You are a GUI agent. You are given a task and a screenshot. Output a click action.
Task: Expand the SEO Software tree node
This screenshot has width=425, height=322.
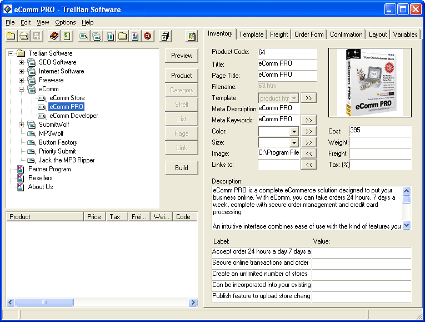point(21,62)
